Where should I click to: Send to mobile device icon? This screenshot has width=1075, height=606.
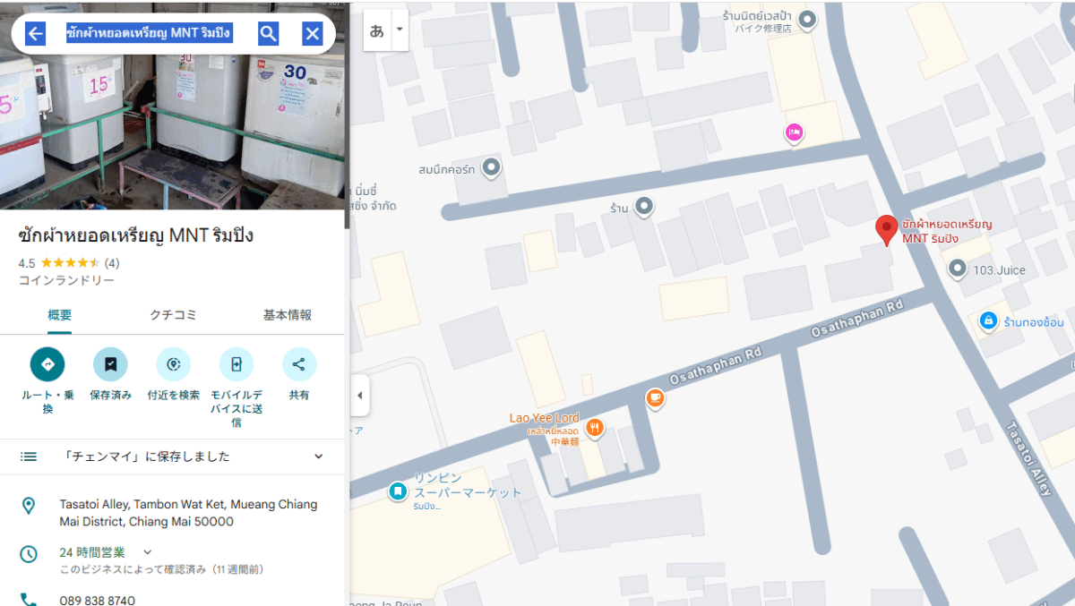(x=236, y=364)
